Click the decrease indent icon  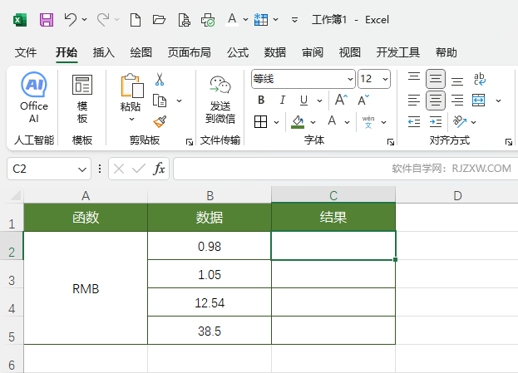pos(414,122)
